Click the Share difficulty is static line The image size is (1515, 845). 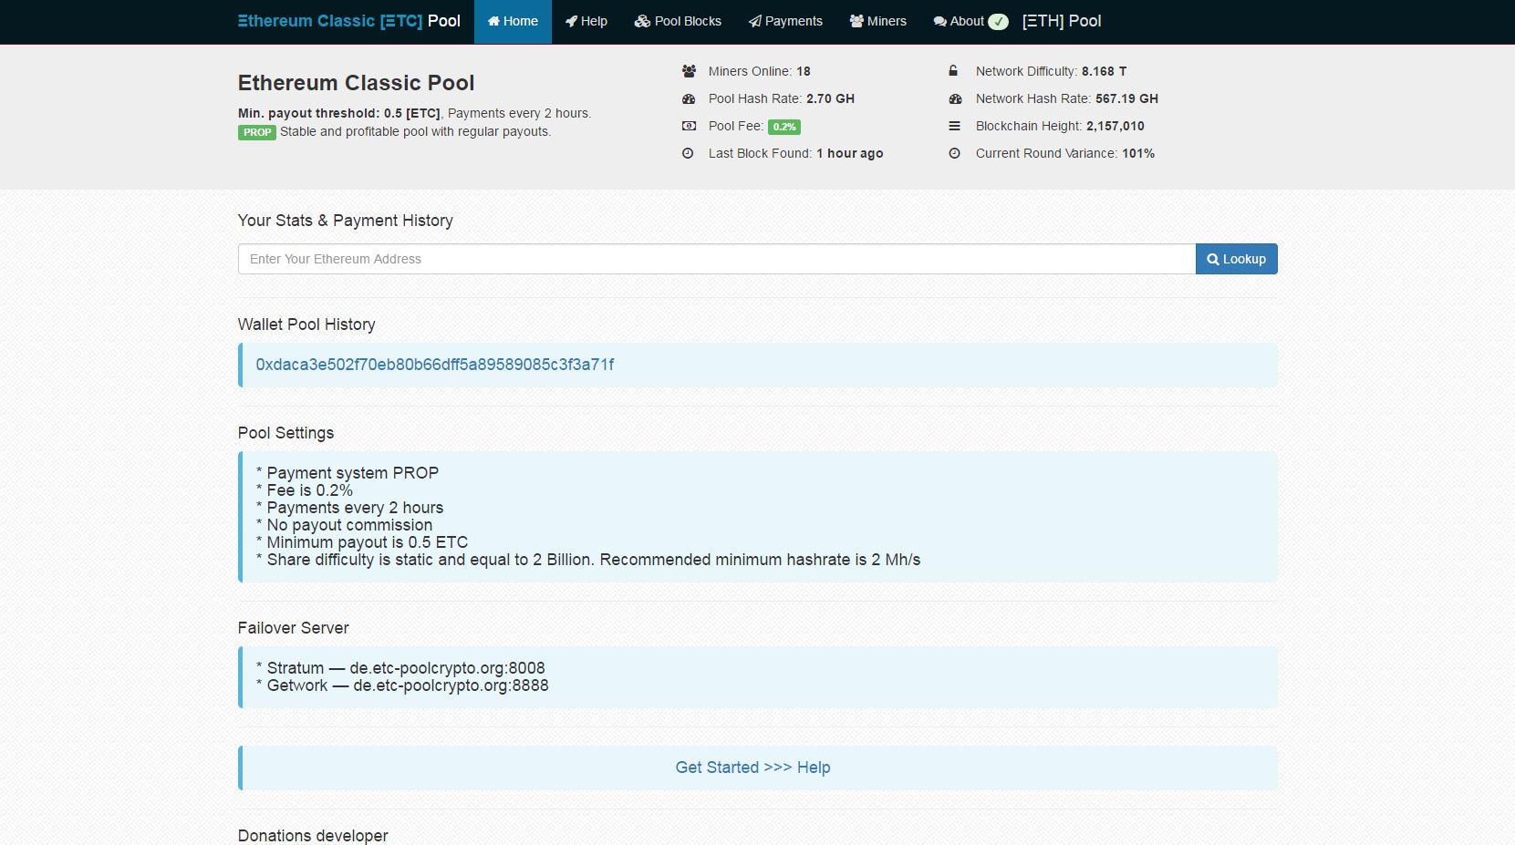588,560
